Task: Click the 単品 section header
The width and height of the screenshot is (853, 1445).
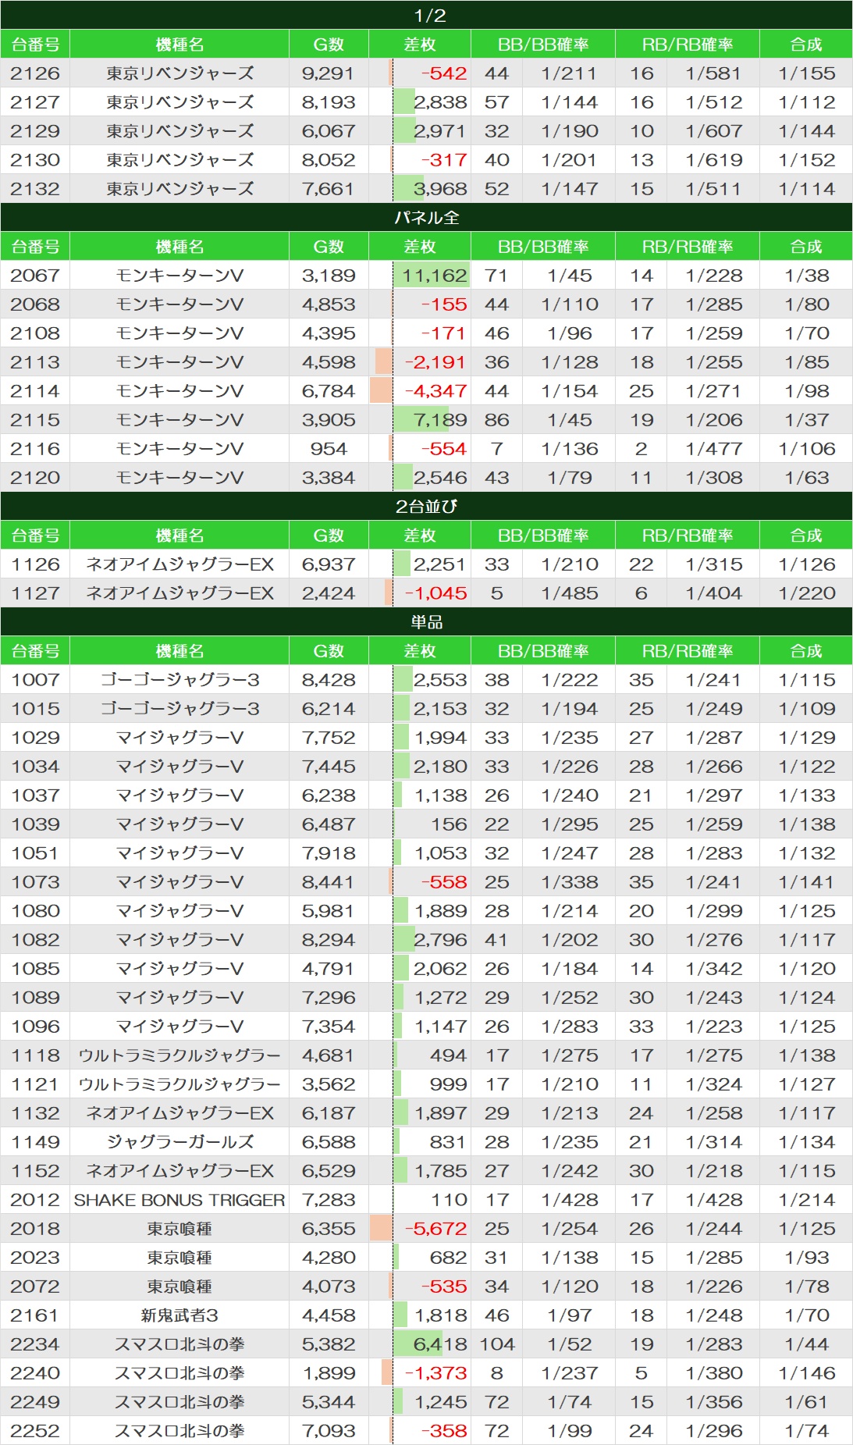Action: pyautogui.click(x=426, y=621)
